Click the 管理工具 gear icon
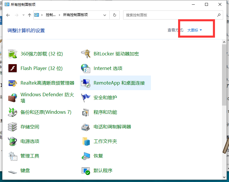 (13, 156)
